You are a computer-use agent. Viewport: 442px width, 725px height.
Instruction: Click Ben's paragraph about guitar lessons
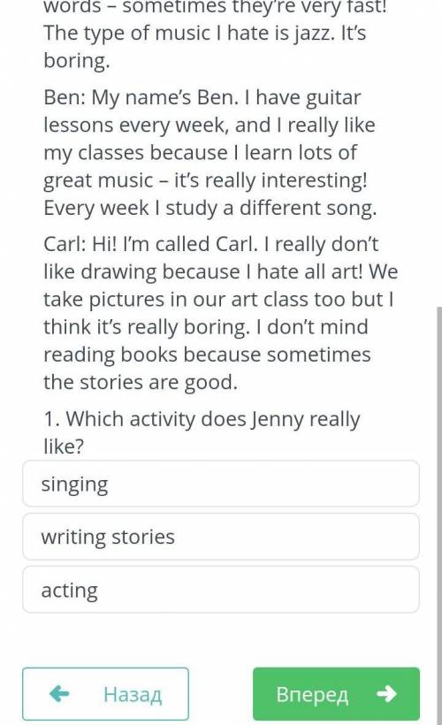coord(210,153)
